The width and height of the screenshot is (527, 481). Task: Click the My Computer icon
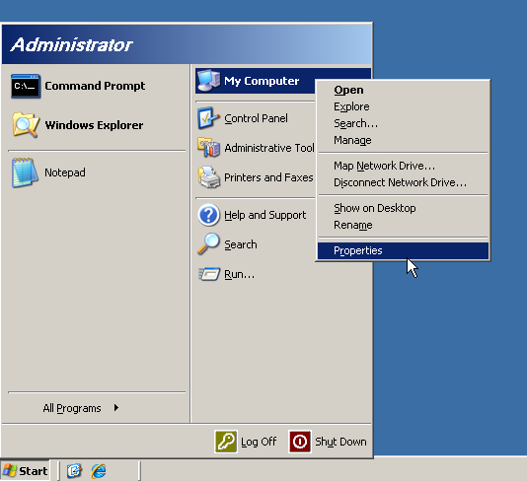coord(208,81)
